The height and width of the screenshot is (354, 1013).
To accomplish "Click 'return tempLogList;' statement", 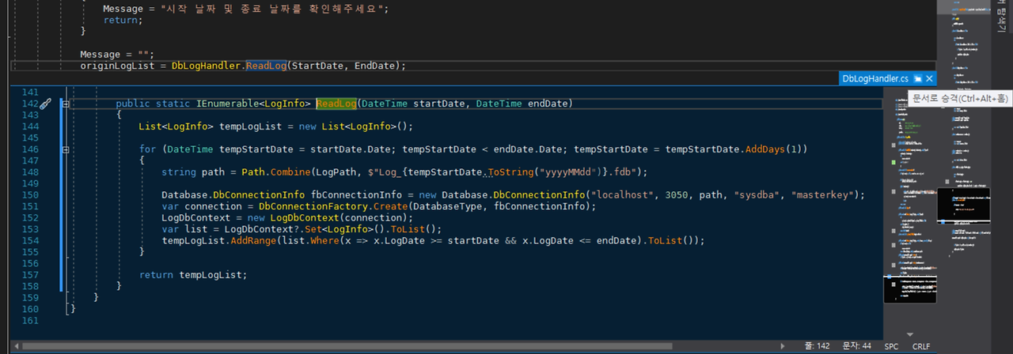I will point(193,275).
